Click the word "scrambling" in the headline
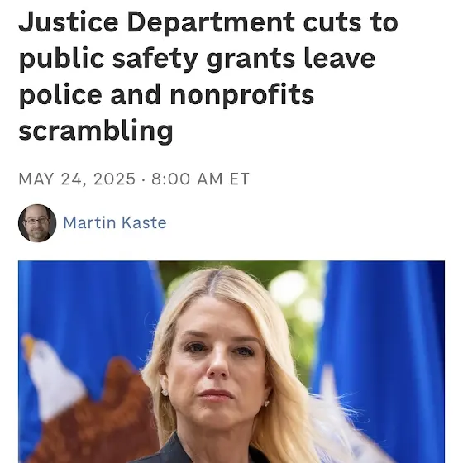463x463 pixels. (96, 131)
